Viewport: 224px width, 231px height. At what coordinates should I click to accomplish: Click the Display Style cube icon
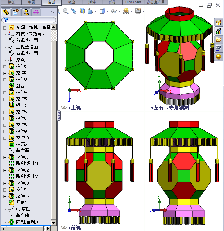[102, 11]
